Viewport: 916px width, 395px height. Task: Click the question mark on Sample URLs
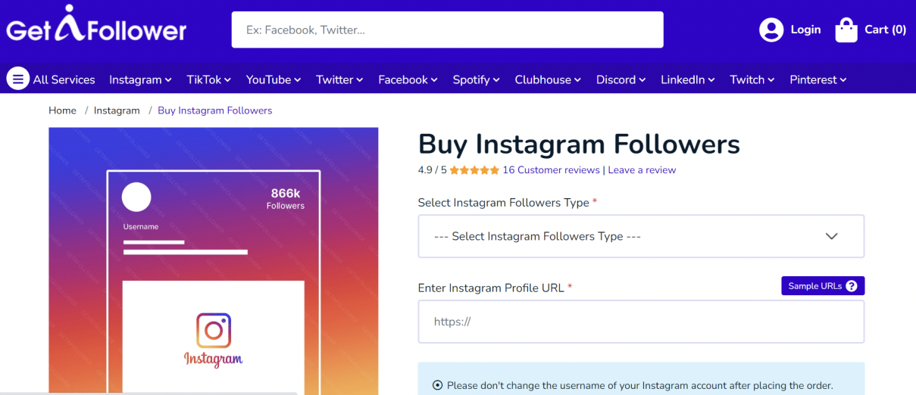(x=852, y=286)
